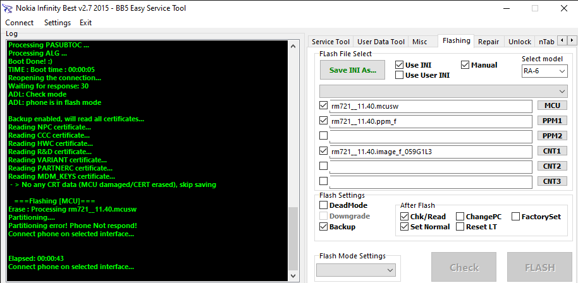Open the Settings menu
This screenshot has height=283, width=578.
(x=58, y=23)
